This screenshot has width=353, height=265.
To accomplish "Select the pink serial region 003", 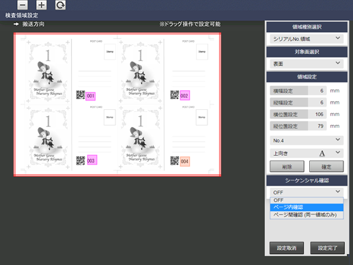I will [x=92, y=160].
